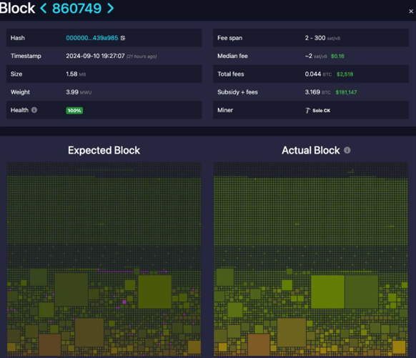Select large olive square right side Expected Block

(x=154, y=292)
